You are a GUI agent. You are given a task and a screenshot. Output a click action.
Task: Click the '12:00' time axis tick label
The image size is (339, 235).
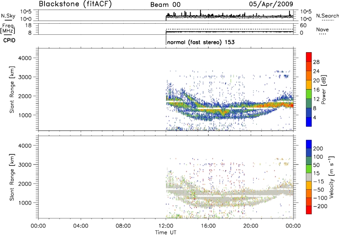[x=166, y=226]
